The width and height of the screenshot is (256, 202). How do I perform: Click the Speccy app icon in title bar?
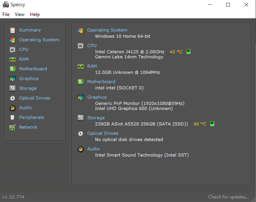(x=6, y=5)
